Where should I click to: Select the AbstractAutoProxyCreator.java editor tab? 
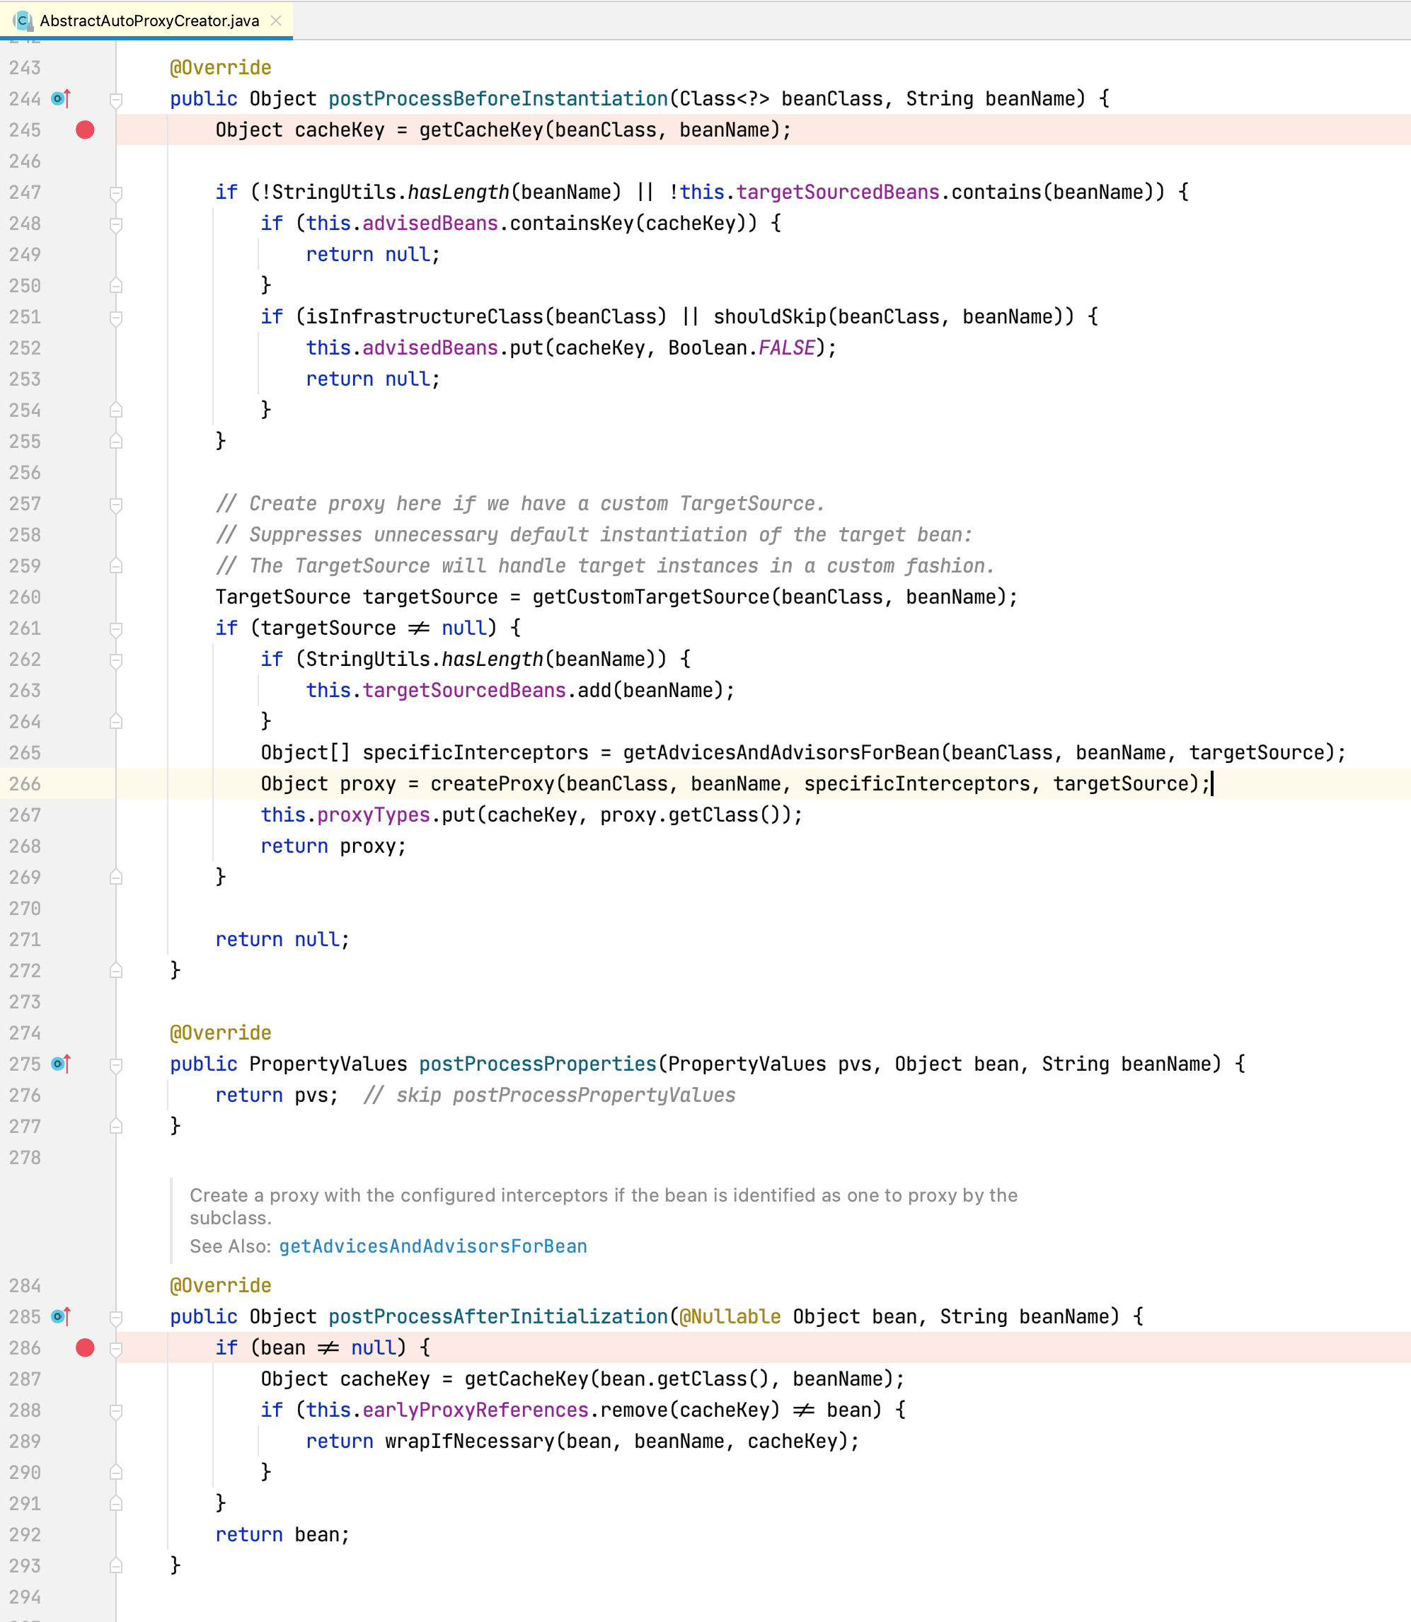(x=149, y=21)
